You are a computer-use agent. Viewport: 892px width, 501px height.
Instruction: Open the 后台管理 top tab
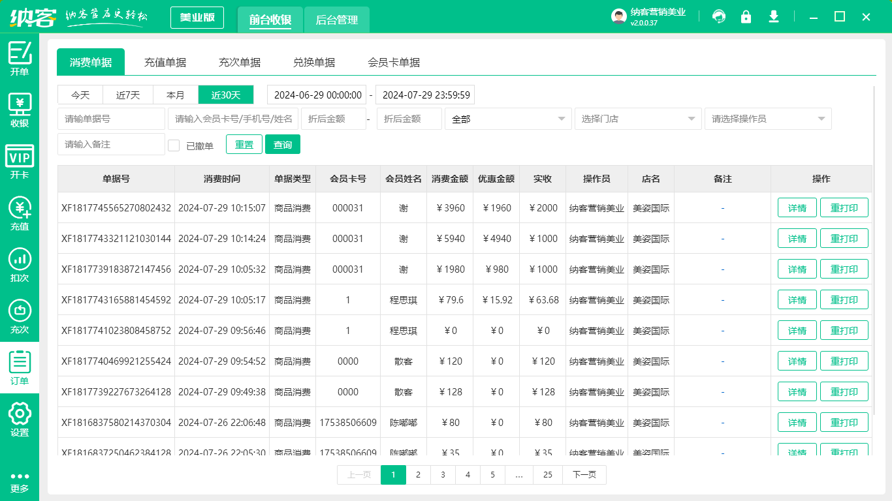337,20
